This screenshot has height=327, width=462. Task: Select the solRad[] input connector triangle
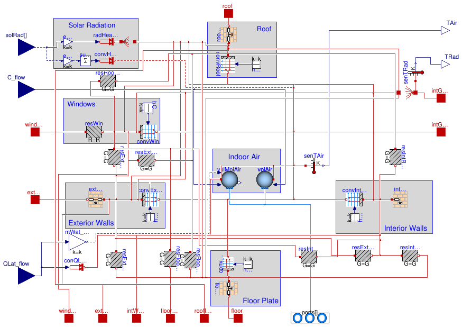coord(26,47)
